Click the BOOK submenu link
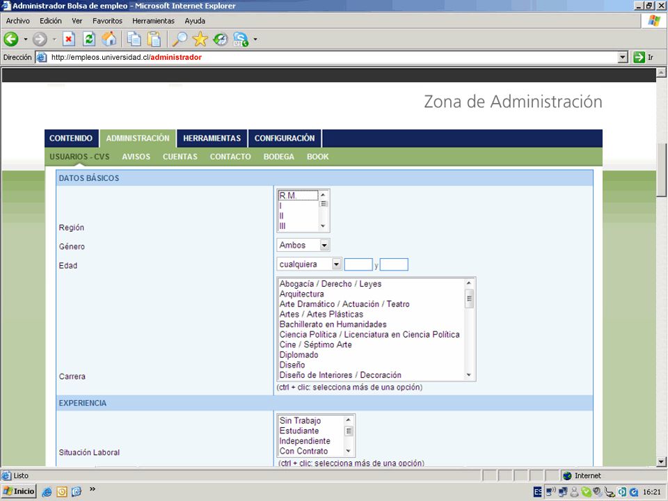The height and width of the screenshot is (501, 668). [317, 157]
